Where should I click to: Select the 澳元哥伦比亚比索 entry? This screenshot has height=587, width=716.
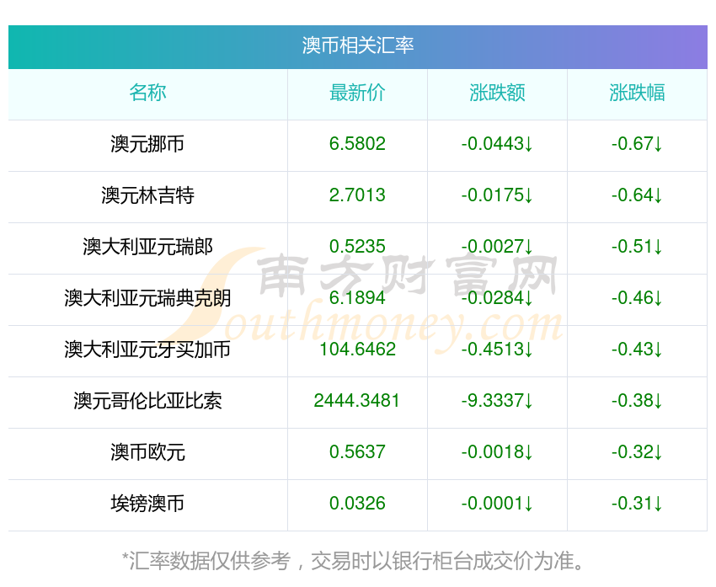147,401
